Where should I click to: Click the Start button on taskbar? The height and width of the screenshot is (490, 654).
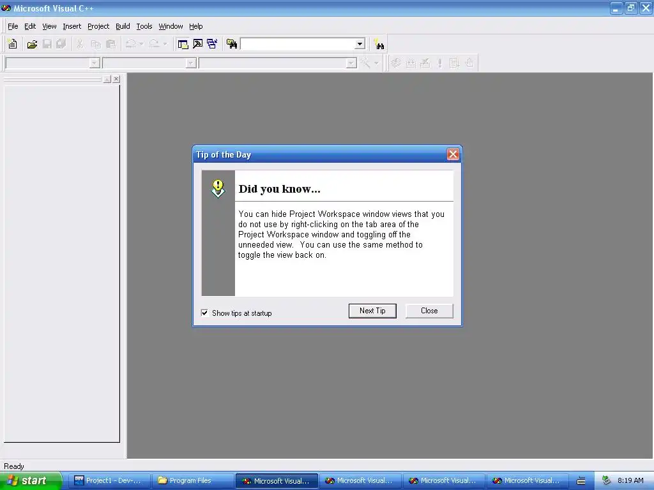click(31, 480)
